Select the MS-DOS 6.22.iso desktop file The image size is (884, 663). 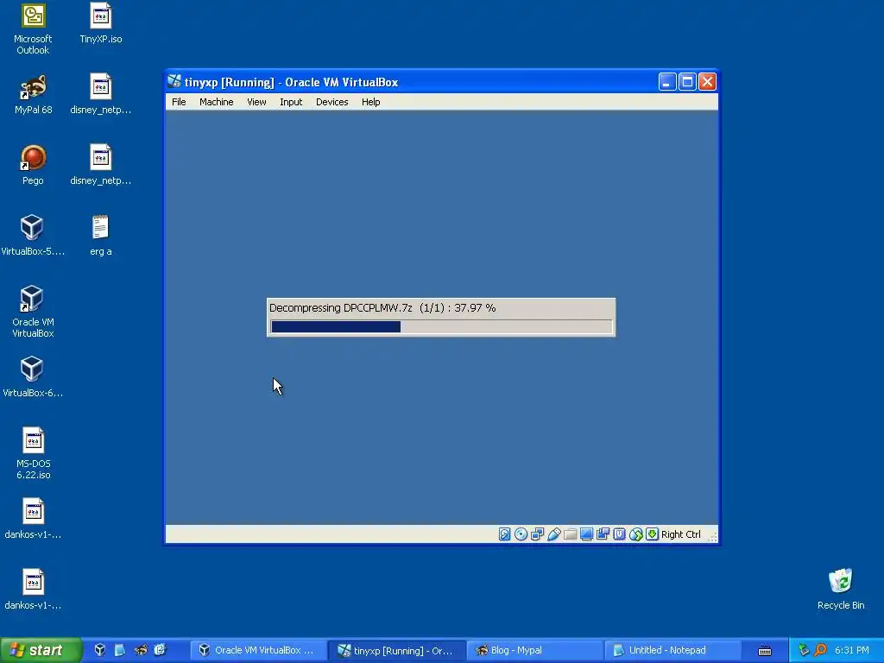pos(33,454)
